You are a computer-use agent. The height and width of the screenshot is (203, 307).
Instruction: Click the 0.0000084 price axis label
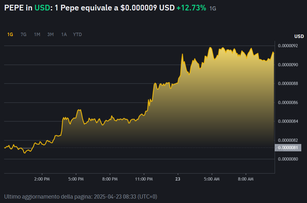click(x=288, y=121)
